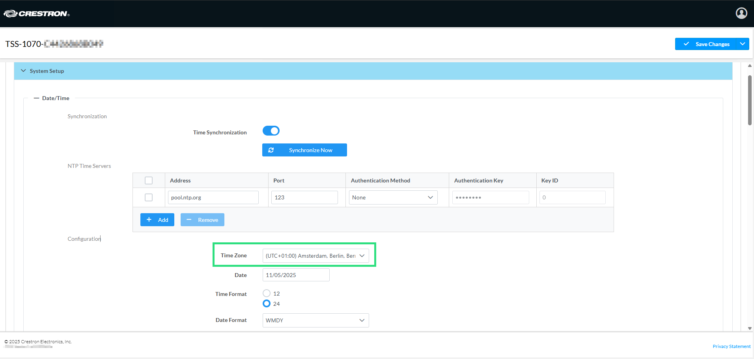Click the NTP server Address field
Screen dimensions: 754x359
(213, 197)
